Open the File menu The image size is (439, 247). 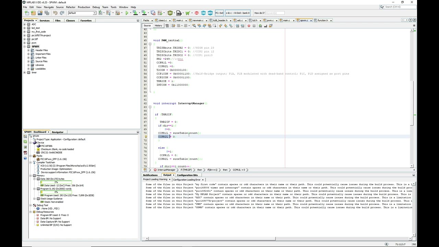click(25, 7)
